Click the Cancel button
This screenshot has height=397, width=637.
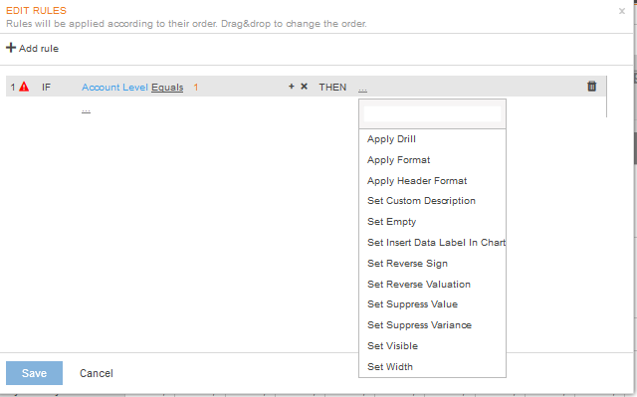pyautogui.click(x=97, y=373)
